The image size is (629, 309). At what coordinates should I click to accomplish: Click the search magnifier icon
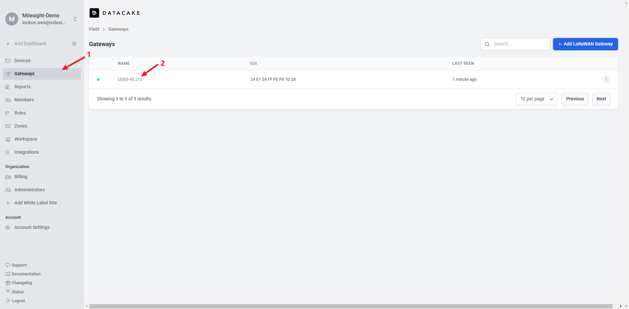tap(487, 44)
